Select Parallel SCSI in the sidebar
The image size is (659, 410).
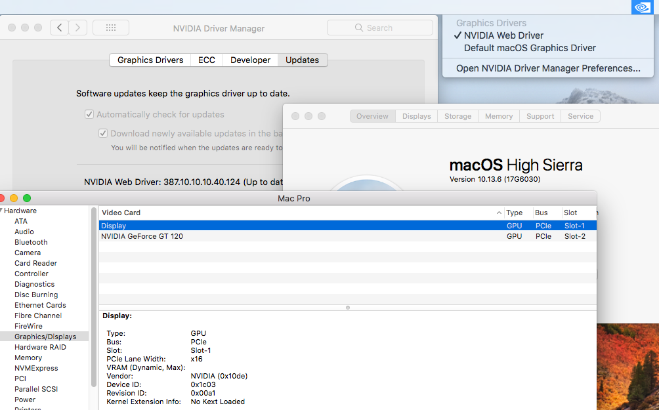36,389
